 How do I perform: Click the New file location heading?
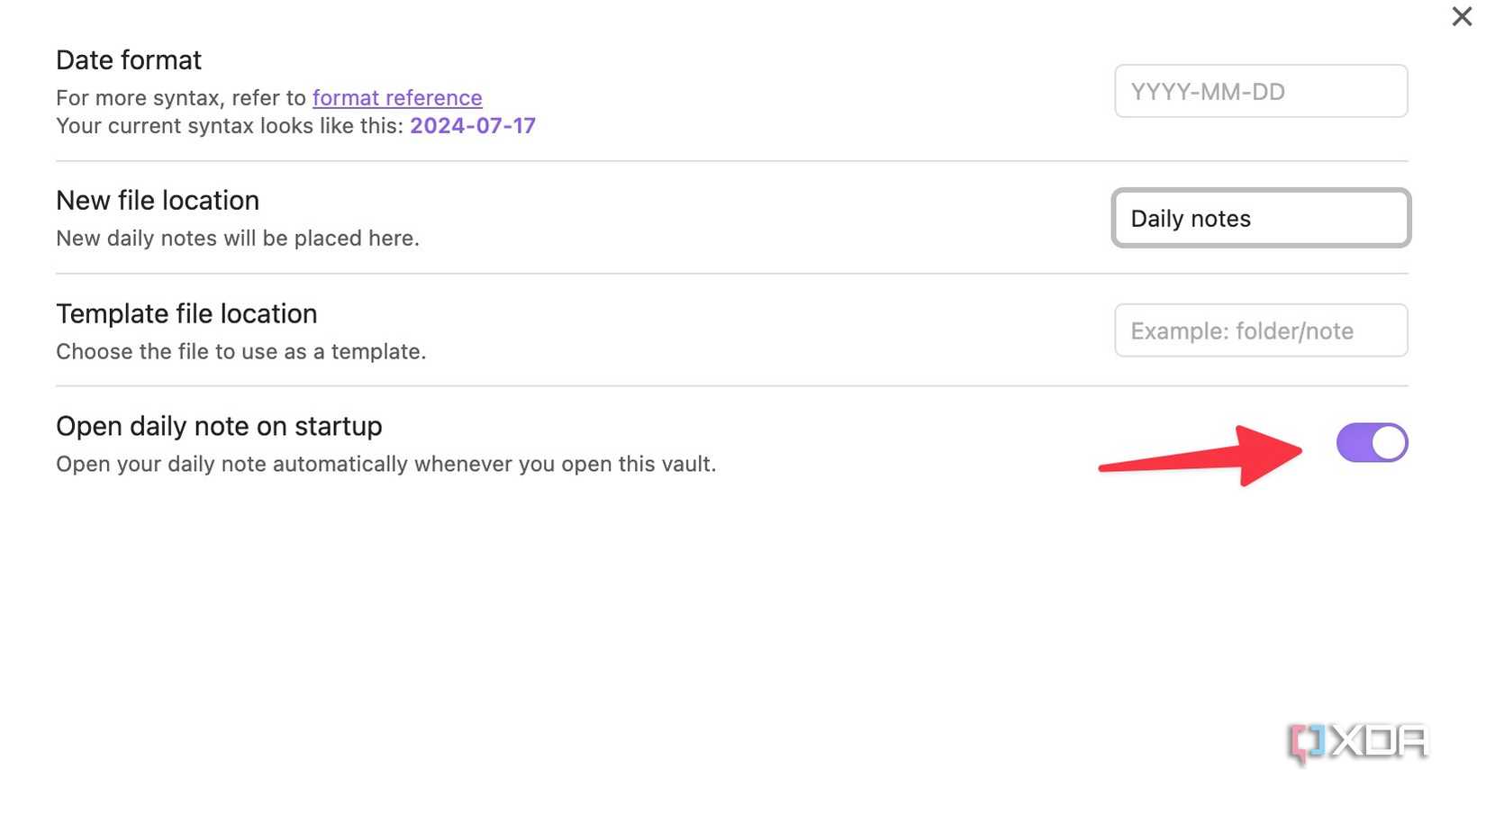coord(158,200)
